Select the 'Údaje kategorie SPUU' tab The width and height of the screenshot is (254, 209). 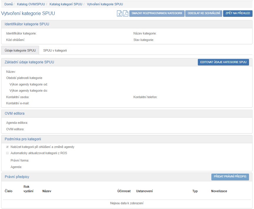pos(20,50)
